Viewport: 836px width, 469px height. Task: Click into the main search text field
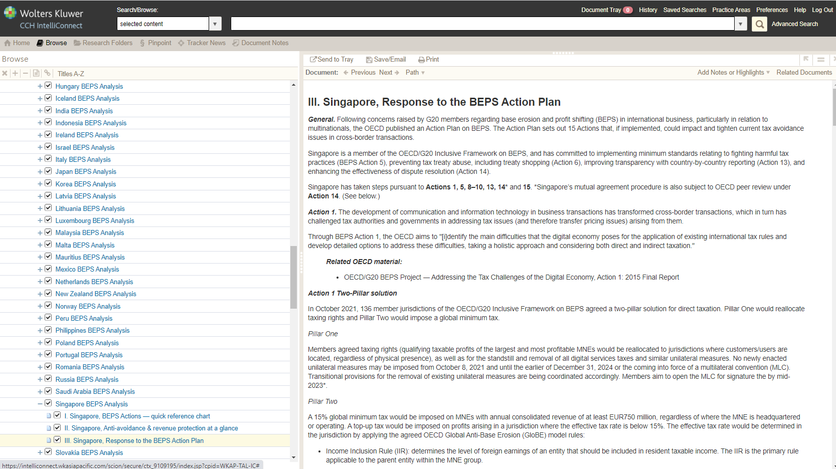coord(482,24)
